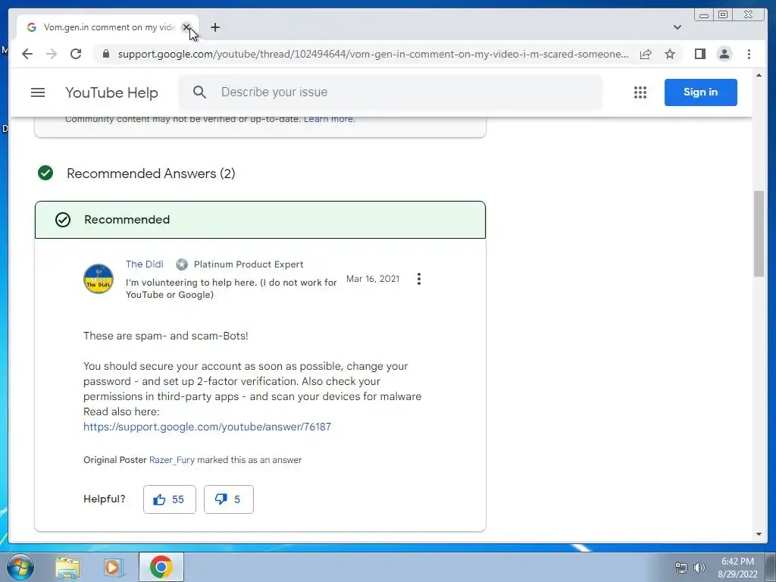Image resolution: width=776 pixels, height=582 pixels.
Task: Click Chrome taskbar icon
Action: point(161,567)
